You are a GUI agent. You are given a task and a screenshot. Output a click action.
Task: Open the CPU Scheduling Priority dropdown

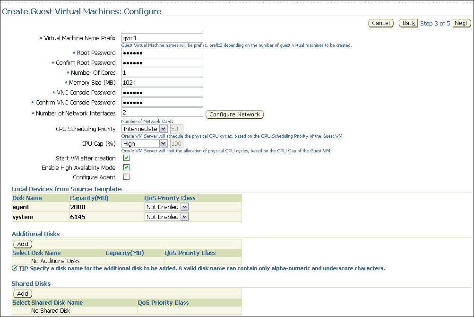(x=144, y=129)
